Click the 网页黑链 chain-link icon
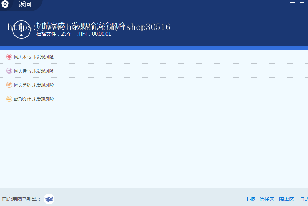The height and width of the screenshot is (206, 308). pos(9,85)
